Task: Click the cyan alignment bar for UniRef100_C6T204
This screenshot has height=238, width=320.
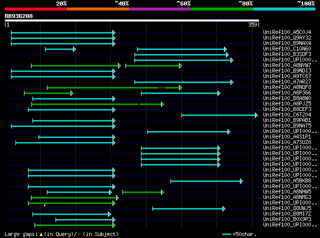Action: coord(220,115)
